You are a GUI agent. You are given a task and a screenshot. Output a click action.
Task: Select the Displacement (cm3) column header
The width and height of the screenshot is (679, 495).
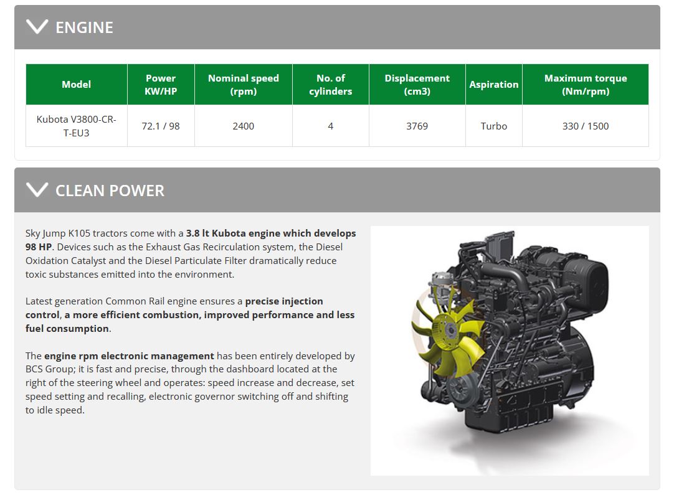(417, 85)
